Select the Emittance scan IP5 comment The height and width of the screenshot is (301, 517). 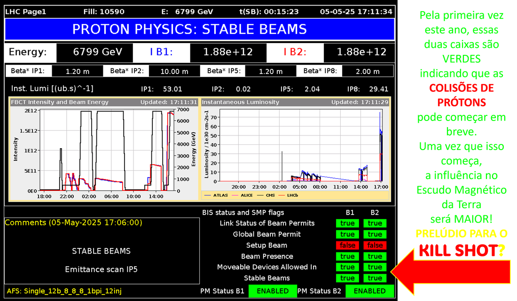click(x=101, y=270)
